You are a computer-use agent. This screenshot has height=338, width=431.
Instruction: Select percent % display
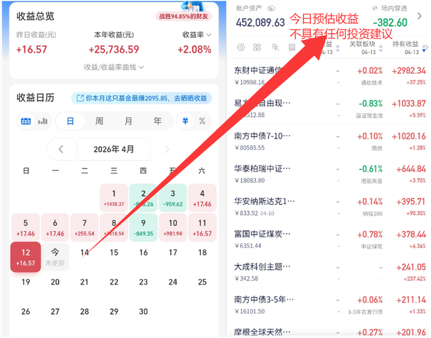click(x=202, y=121)
